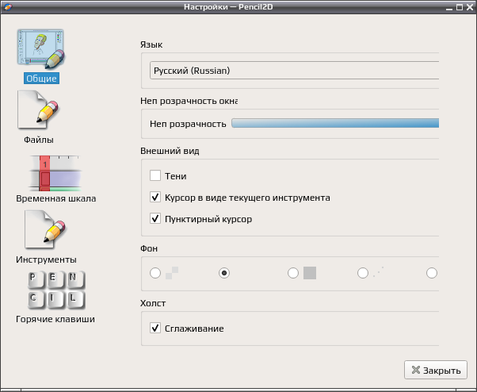Click the Pencil2D app icon in title bar

(8, 6)
